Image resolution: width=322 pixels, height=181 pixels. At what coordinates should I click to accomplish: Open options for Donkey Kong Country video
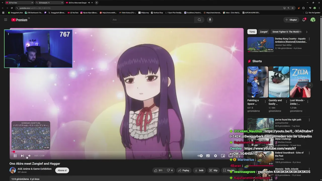pyautogui.click(x=309, y=39)
